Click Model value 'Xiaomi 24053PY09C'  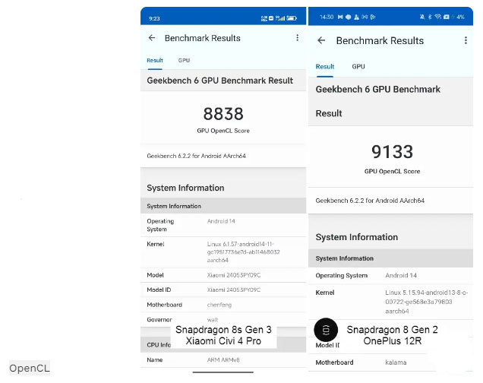point(233,275)
